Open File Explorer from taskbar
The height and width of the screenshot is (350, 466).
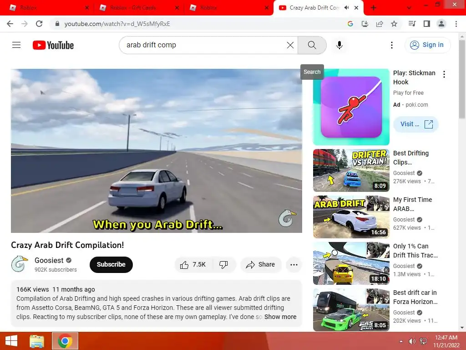[x=36, y=341]
